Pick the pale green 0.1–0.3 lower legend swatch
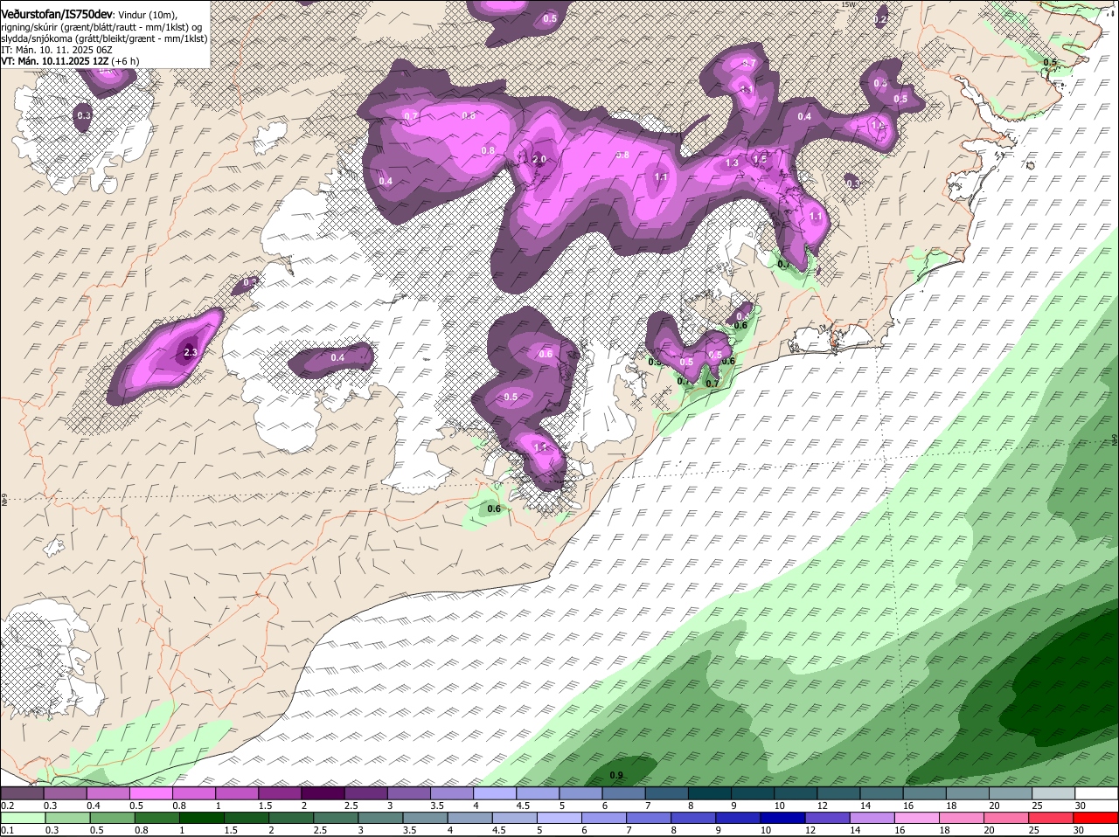Image resolution: width=1119 pixels, height=837 pixels. coord(23,819)
